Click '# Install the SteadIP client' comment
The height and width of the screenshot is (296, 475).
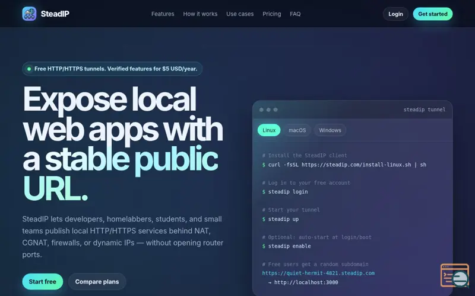coord(305,156)
